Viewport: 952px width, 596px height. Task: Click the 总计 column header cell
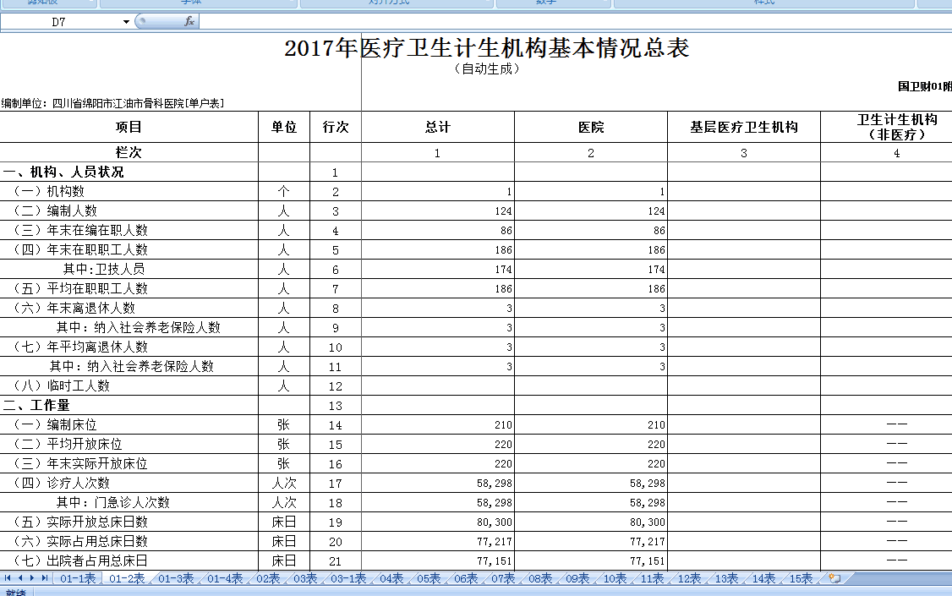(438, 127)
